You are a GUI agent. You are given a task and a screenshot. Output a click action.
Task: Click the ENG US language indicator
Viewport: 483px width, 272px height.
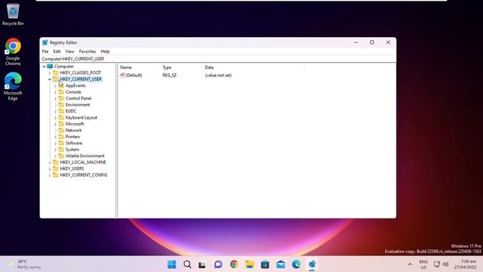pyautogui.click(x=423, y=264)
